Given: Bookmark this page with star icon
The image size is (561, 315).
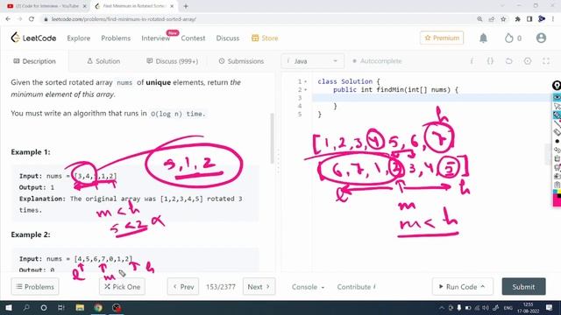Looking at the screenshot, I should (503, 19).
